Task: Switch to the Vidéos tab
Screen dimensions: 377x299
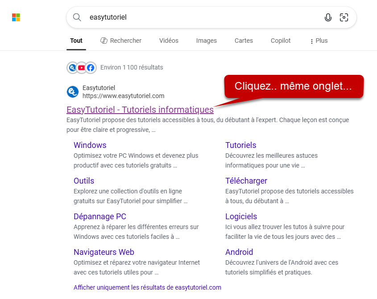Action: (169, 41)
